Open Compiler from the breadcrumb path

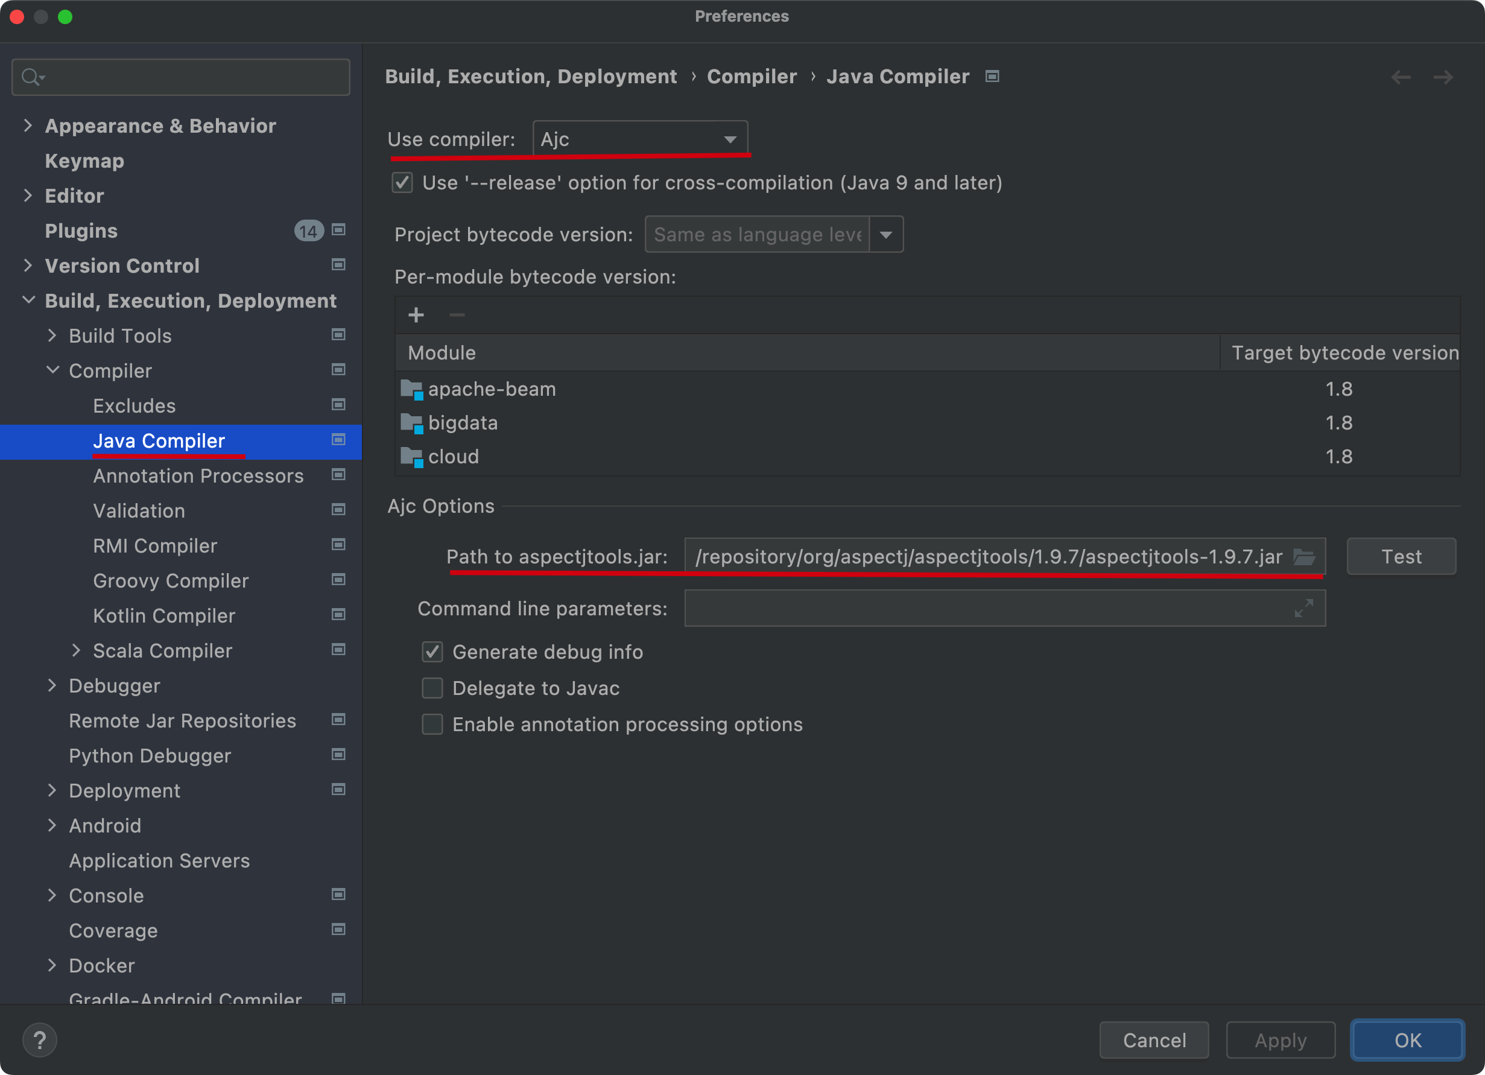click(751, 76)
